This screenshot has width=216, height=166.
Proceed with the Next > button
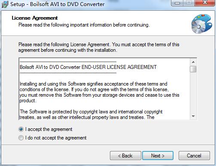158,156
